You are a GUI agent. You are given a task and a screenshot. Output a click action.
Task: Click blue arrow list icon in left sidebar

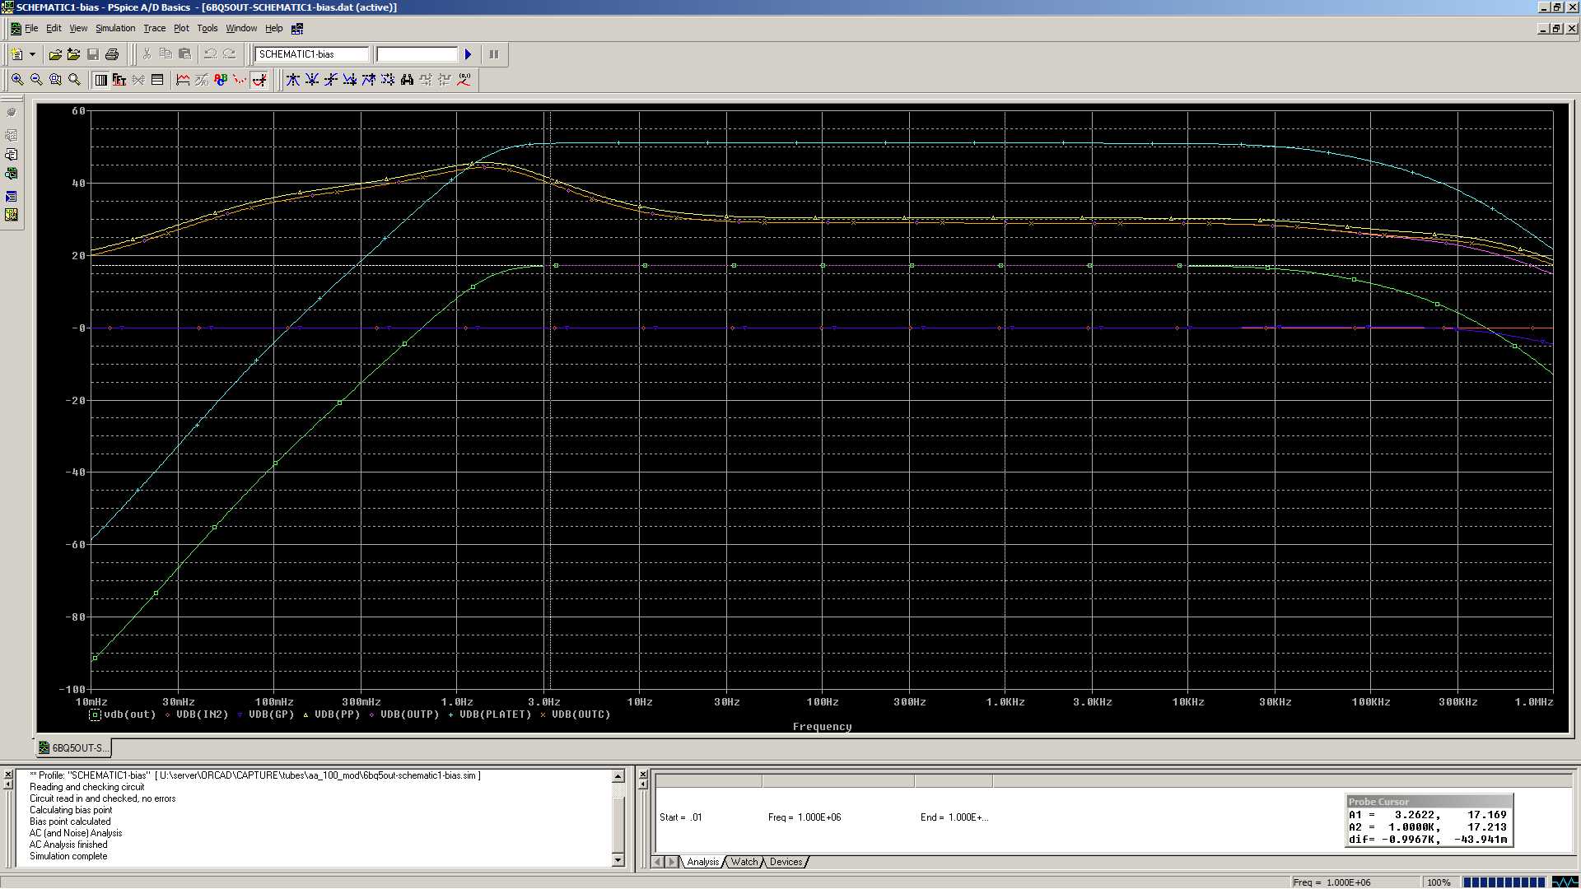[x=12, y=197]
